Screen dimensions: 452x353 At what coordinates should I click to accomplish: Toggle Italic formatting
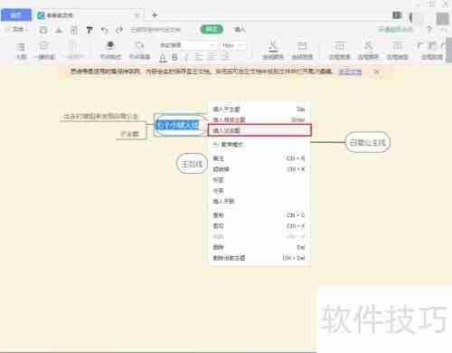(187, 57)
